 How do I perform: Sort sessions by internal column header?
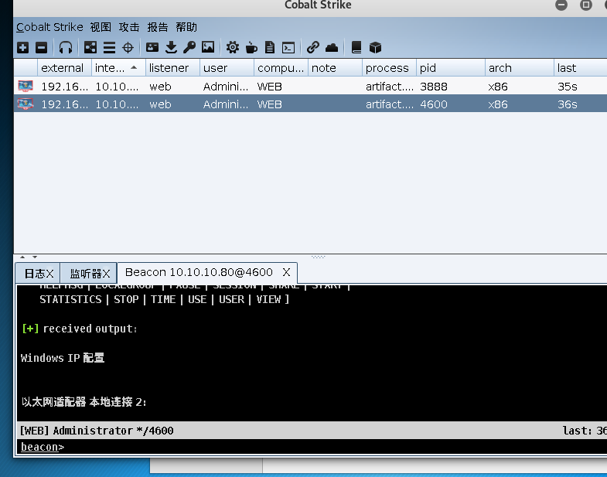tap(118, 68)
